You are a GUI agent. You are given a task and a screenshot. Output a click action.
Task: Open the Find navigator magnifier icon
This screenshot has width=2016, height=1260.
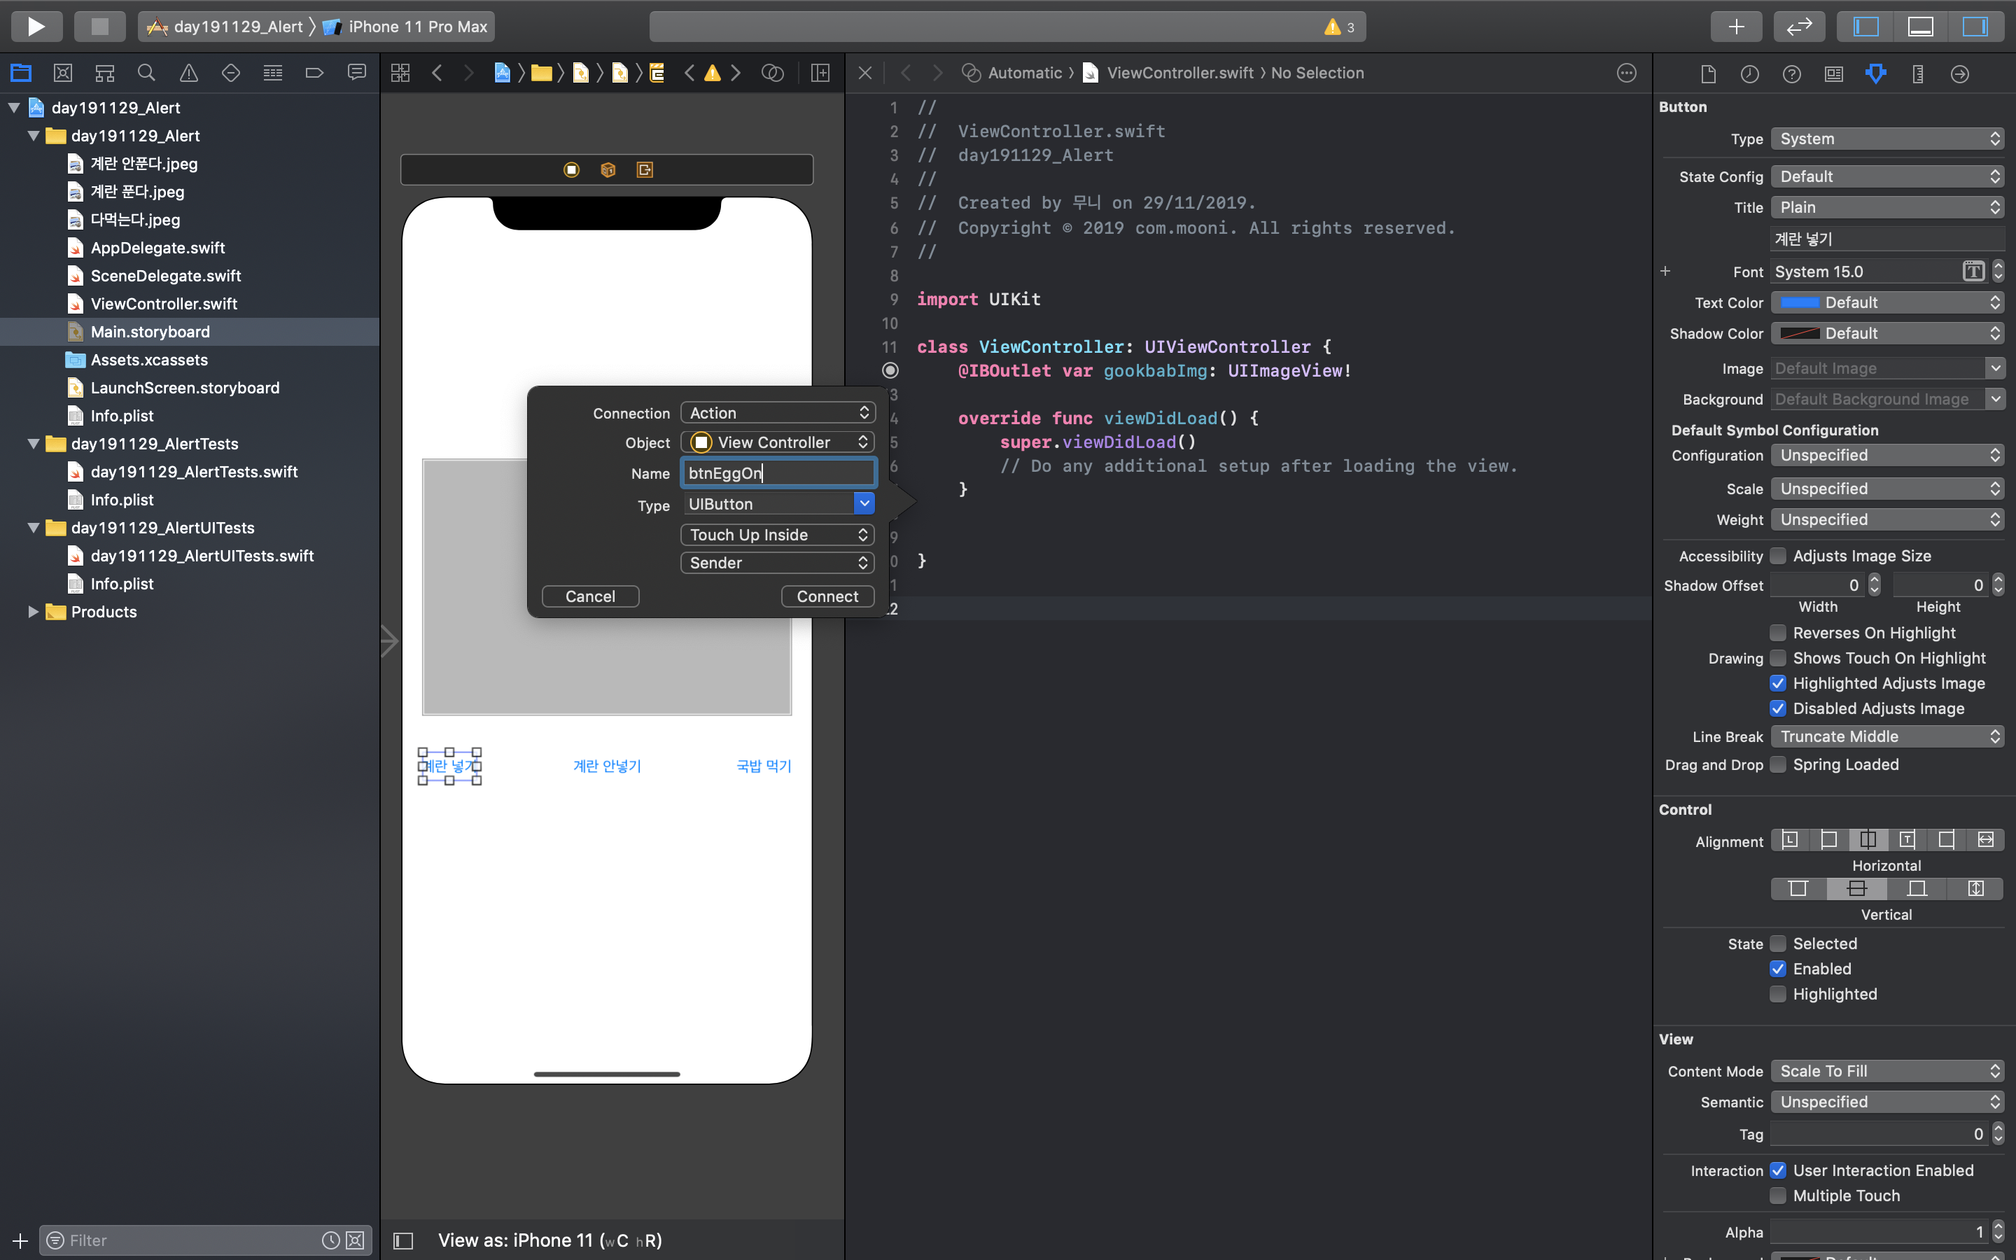[146, 73]
